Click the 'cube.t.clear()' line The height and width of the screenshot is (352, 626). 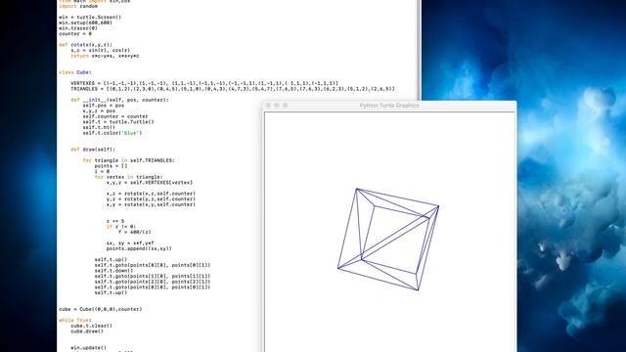(x=91, y=326)
